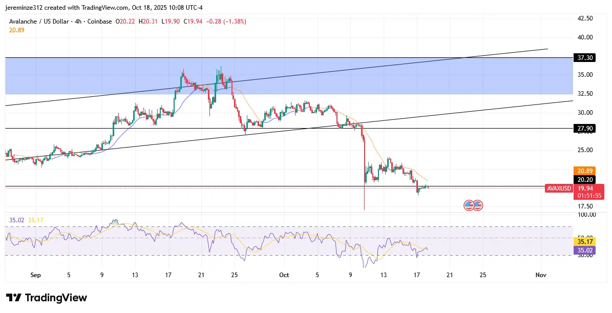Click the blue shaded resistance zone
This screenshot has height=313, width=612.
(x=307, y=82)
